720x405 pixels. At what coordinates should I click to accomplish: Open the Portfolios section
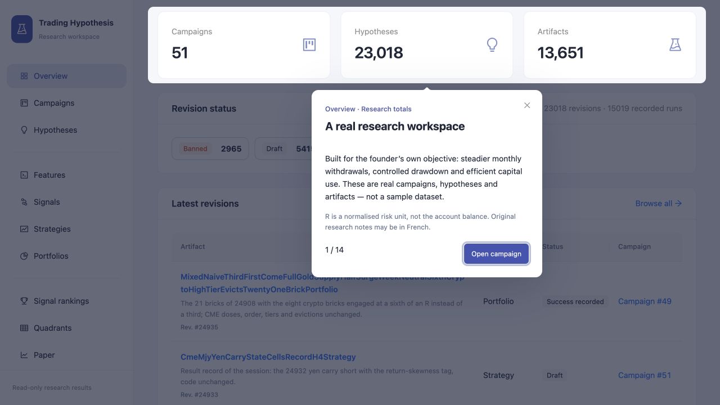(x=66, y=256)
